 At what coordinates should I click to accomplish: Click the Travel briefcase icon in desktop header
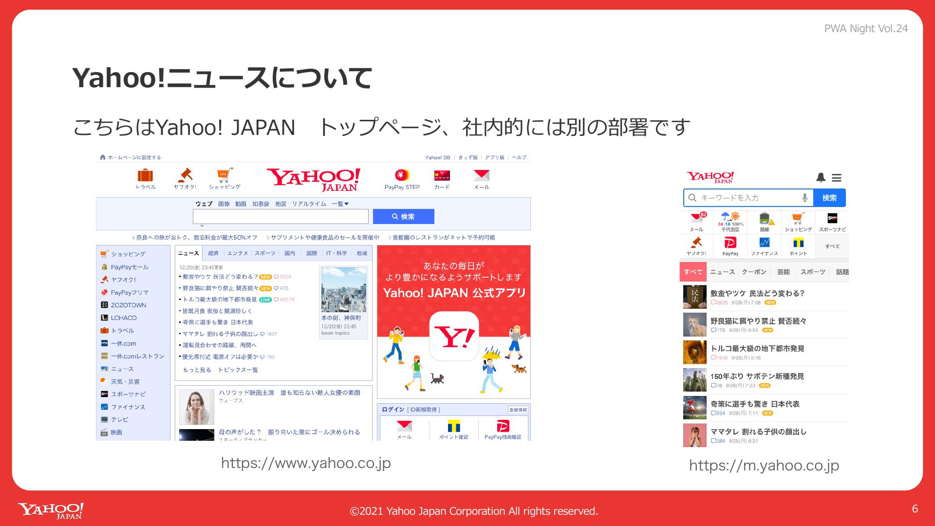(x=145, y=175)
